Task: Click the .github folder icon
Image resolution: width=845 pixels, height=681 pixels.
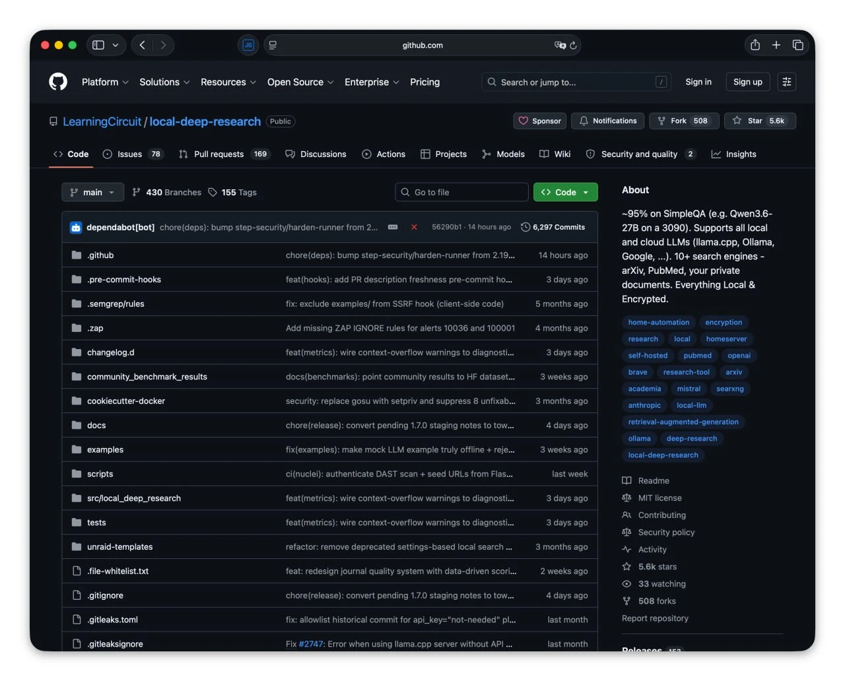Action: 77,255
